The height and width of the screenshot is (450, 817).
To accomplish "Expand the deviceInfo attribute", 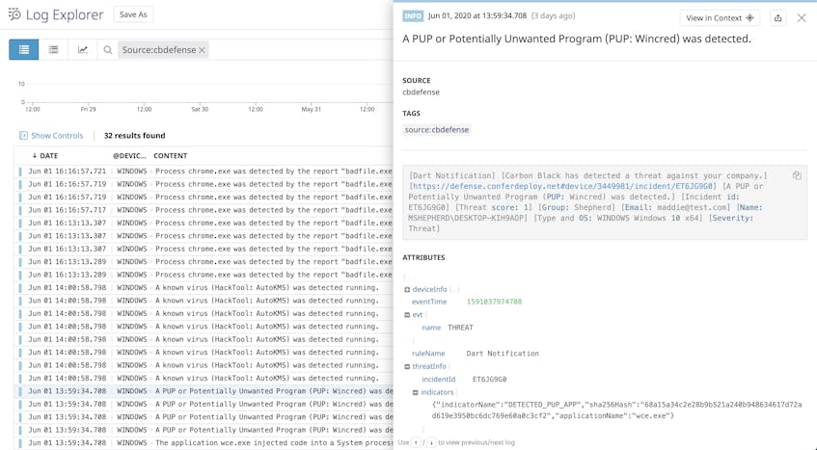I will pyautogui.click(x=407, y=289).
